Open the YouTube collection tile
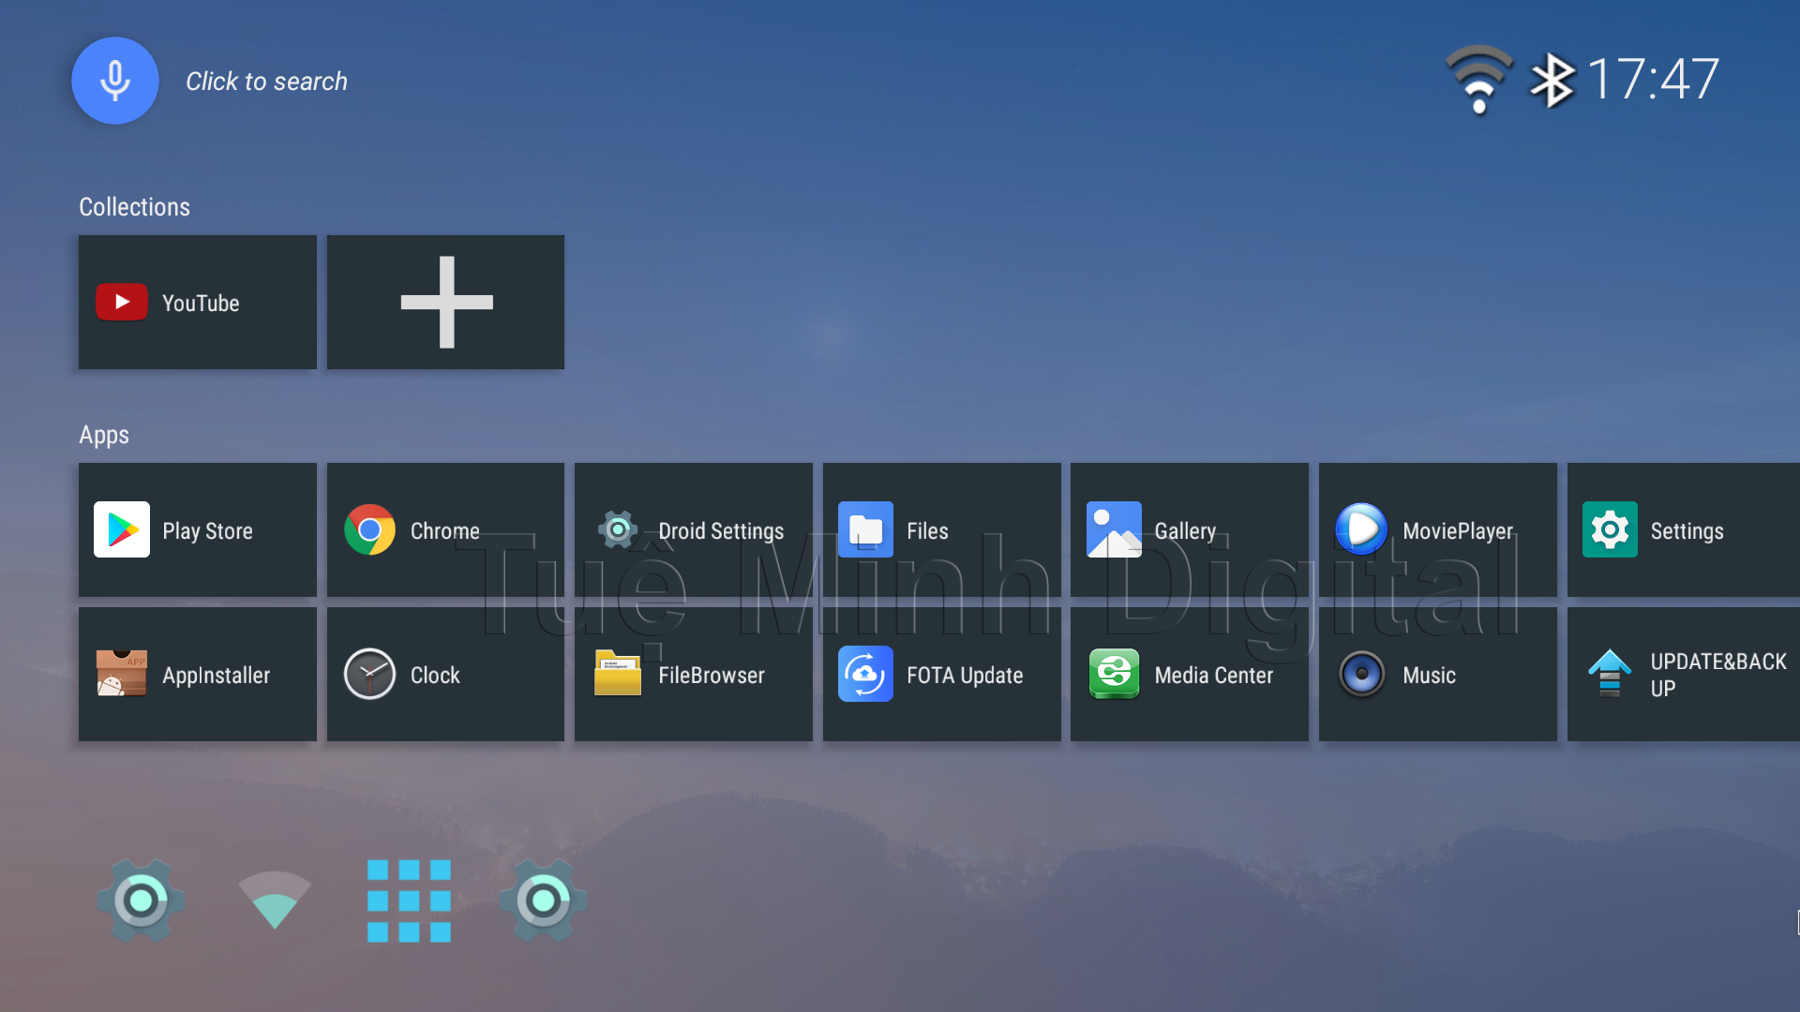This screenshot has width=1800, height=1012. pos(197,302)
